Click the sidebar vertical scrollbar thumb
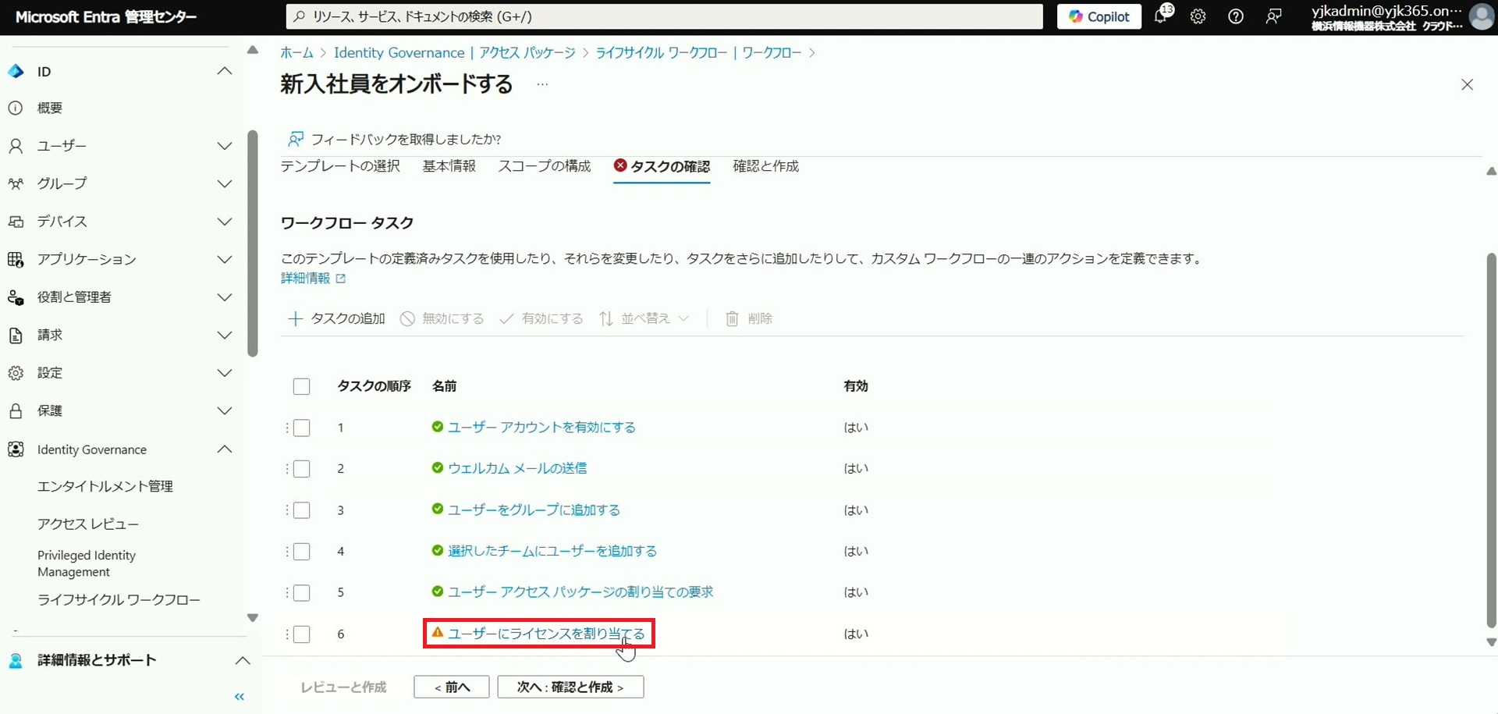The height and width of the screenshot is (714, 1498). (x=252, y=243)
